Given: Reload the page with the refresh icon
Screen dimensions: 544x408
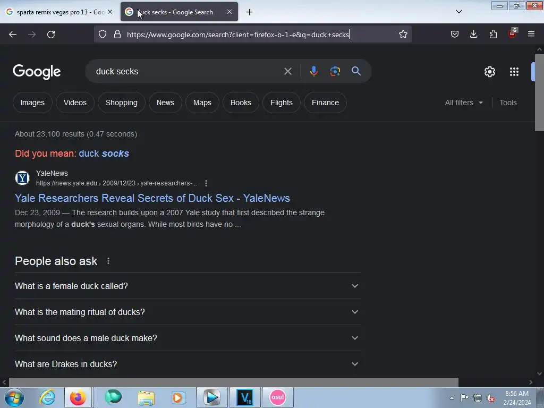Looking at the screenshot, I should click(x=51, y=35).
